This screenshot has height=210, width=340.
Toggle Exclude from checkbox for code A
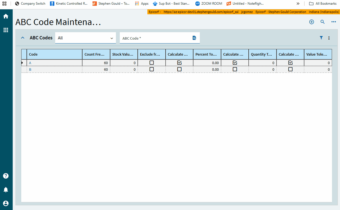pos(152,63)
